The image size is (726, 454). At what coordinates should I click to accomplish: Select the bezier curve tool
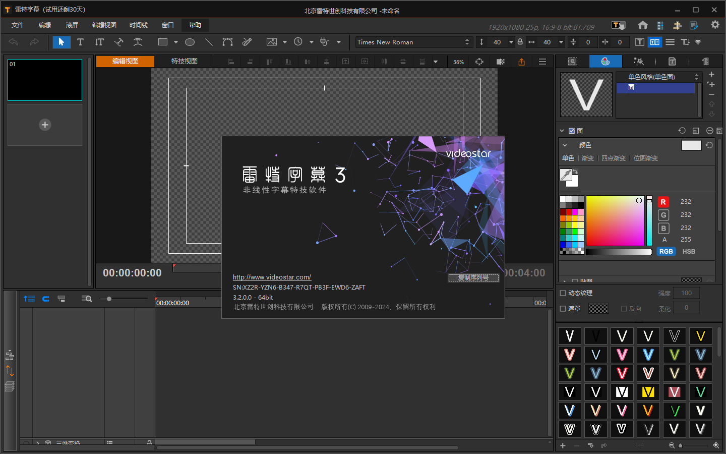click(x=227, y=42)
